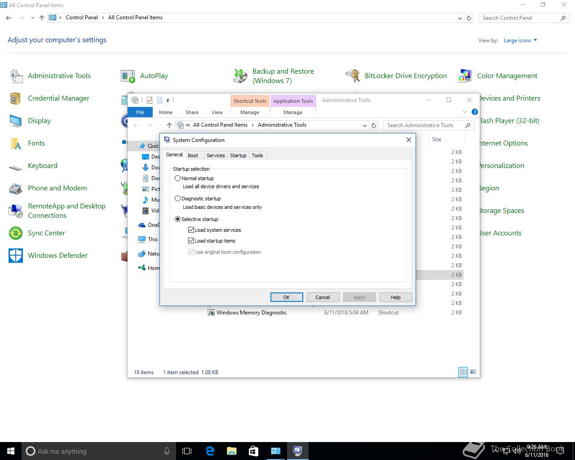Refresh the Control Panel address bar

pos(469,18)
